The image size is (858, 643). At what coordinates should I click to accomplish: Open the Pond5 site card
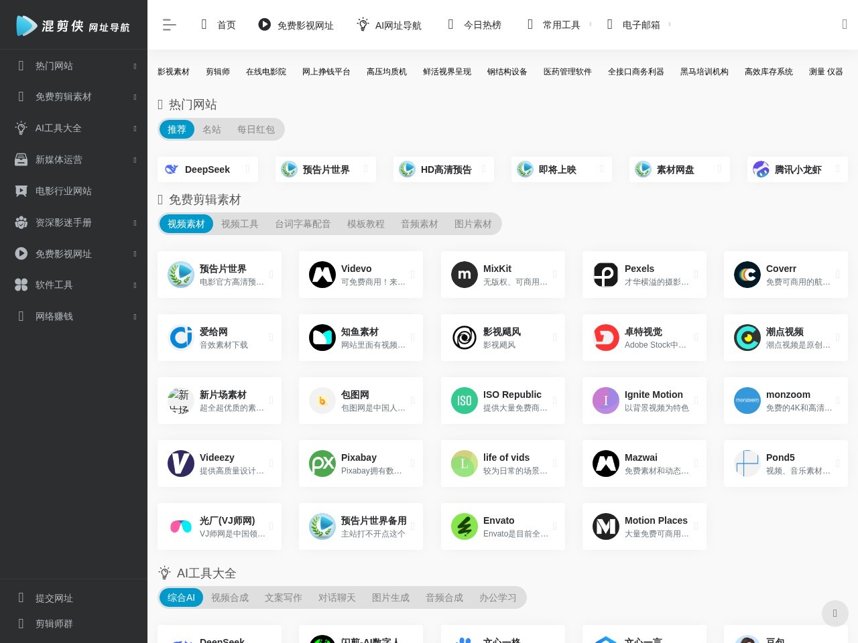786,463
